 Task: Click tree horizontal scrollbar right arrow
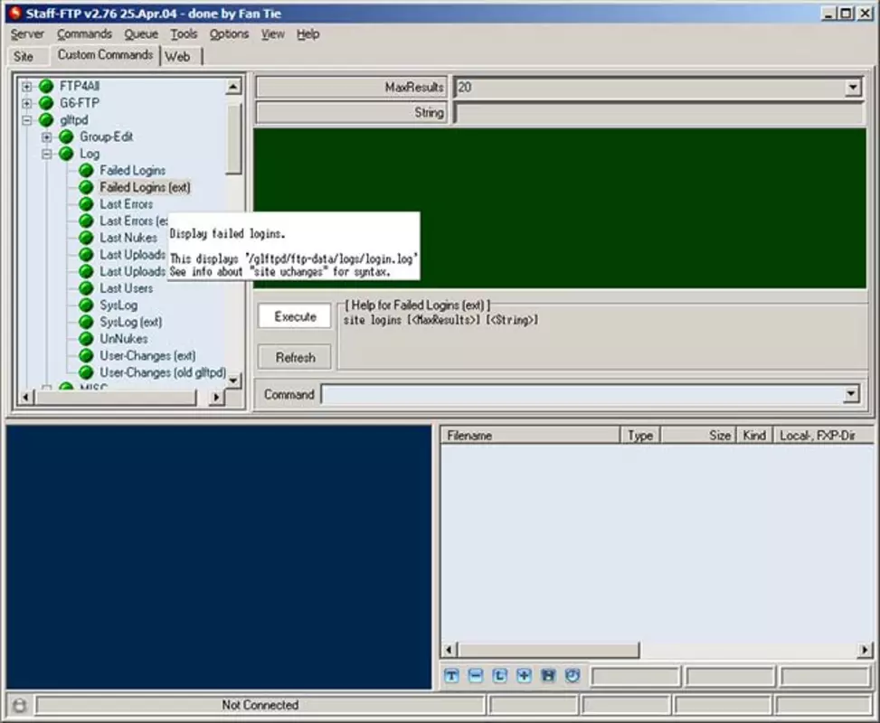click(216, 397)
